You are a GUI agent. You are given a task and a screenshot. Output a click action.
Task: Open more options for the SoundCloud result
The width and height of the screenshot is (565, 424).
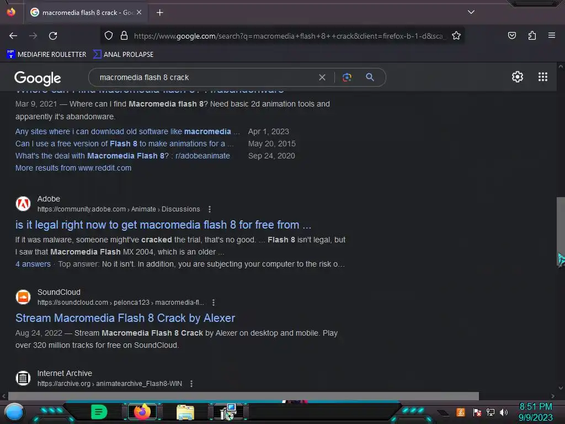coord(214,303)
